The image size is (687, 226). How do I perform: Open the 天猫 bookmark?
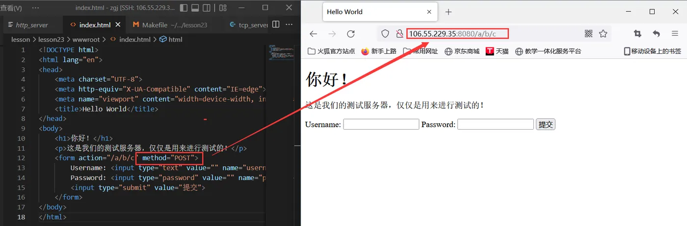point(498,51)
